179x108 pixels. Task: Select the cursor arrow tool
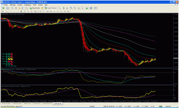pos(3,11)
